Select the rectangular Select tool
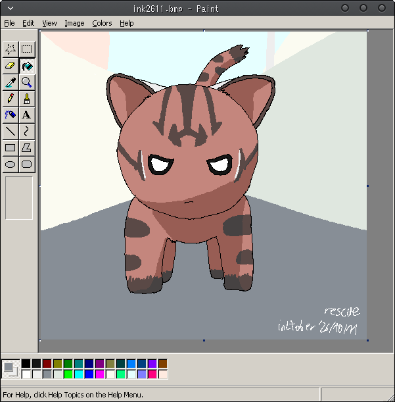Screen dimensions: 395x402 click(x=27, y=49)
